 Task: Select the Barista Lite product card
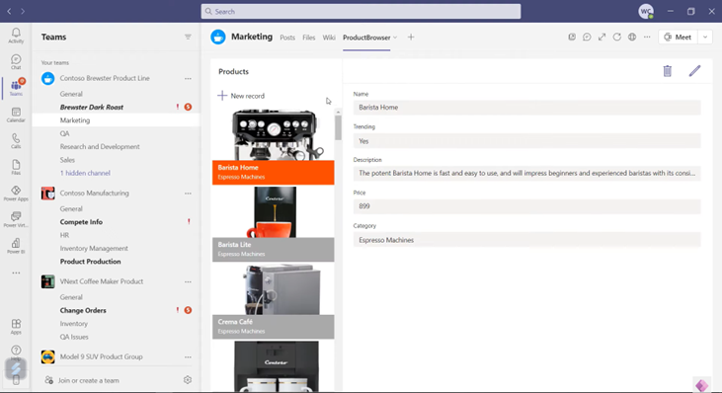pyautogui.click(x=273, y=224)
